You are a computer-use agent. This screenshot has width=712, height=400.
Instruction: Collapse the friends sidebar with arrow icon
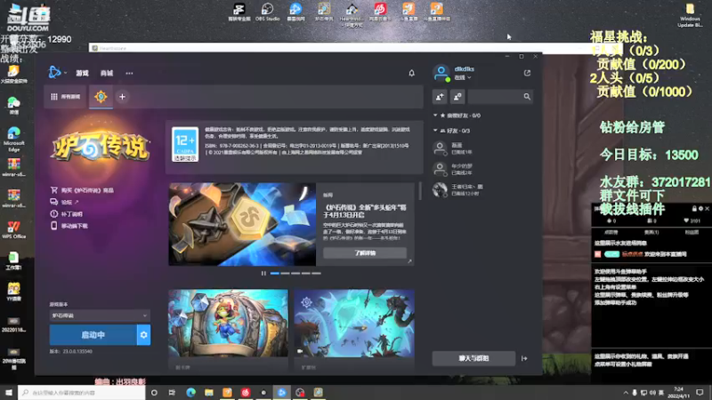tap(524, 358)
